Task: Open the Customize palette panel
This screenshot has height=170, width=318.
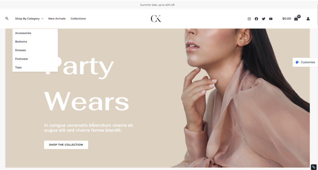Action: click(x=305, y=62)
